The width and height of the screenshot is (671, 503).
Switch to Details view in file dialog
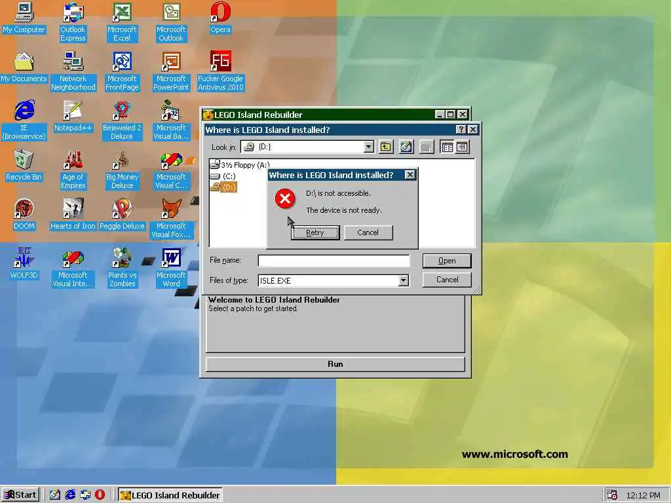tap(462, 147)
